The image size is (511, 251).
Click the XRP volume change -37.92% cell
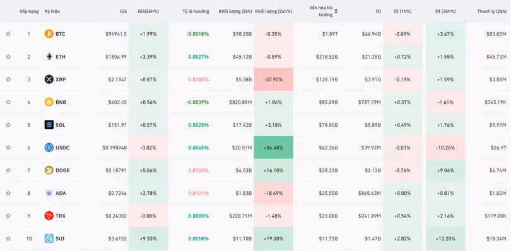(273, 79)
